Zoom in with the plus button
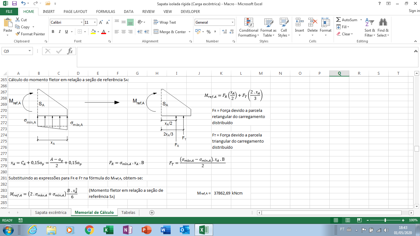Image resolution: width=420 pixels, height=236 pixels. tap(403, 220)
